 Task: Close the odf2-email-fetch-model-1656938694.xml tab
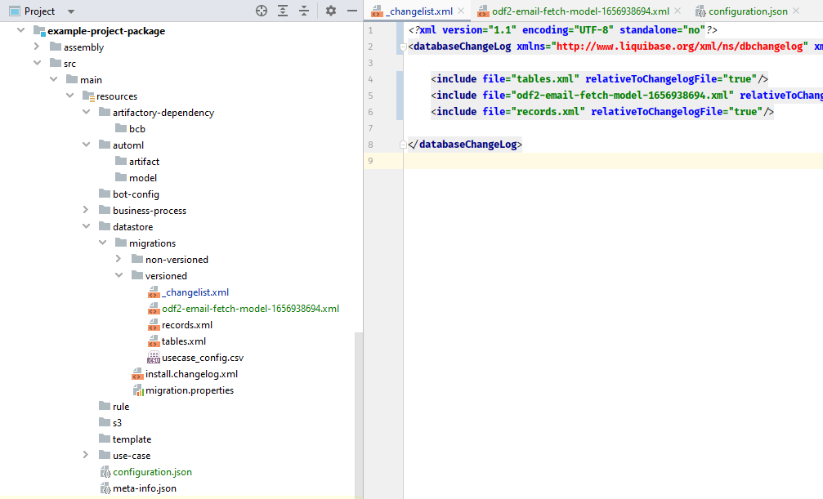click(x=678, y=11)
